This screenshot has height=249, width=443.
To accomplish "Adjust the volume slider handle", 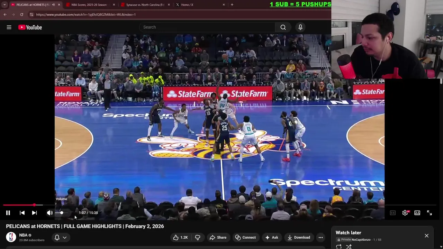I will click(x=62, y=213).
